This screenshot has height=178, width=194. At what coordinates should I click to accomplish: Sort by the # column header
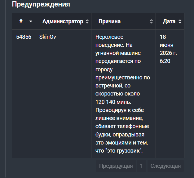pyautogui.click(x=24, y=21)
